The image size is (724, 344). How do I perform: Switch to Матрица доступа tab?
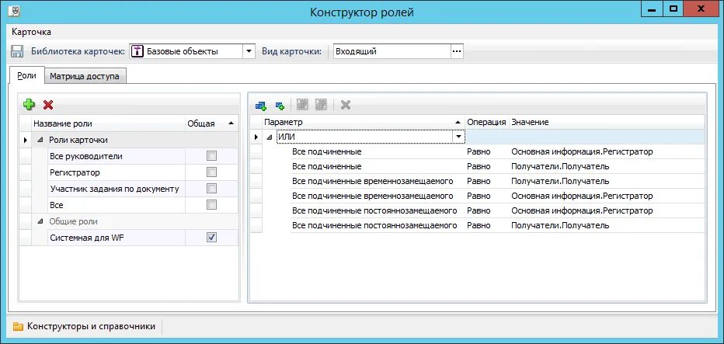point(85,76)
